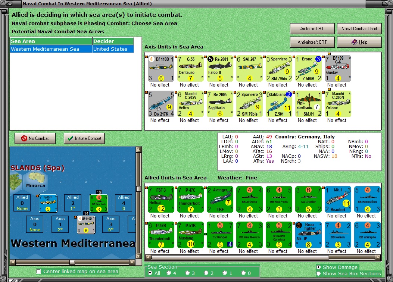Choose Show Sea Box Sections option
Viewport: 393px width, 282px height.
pos(319,274)
